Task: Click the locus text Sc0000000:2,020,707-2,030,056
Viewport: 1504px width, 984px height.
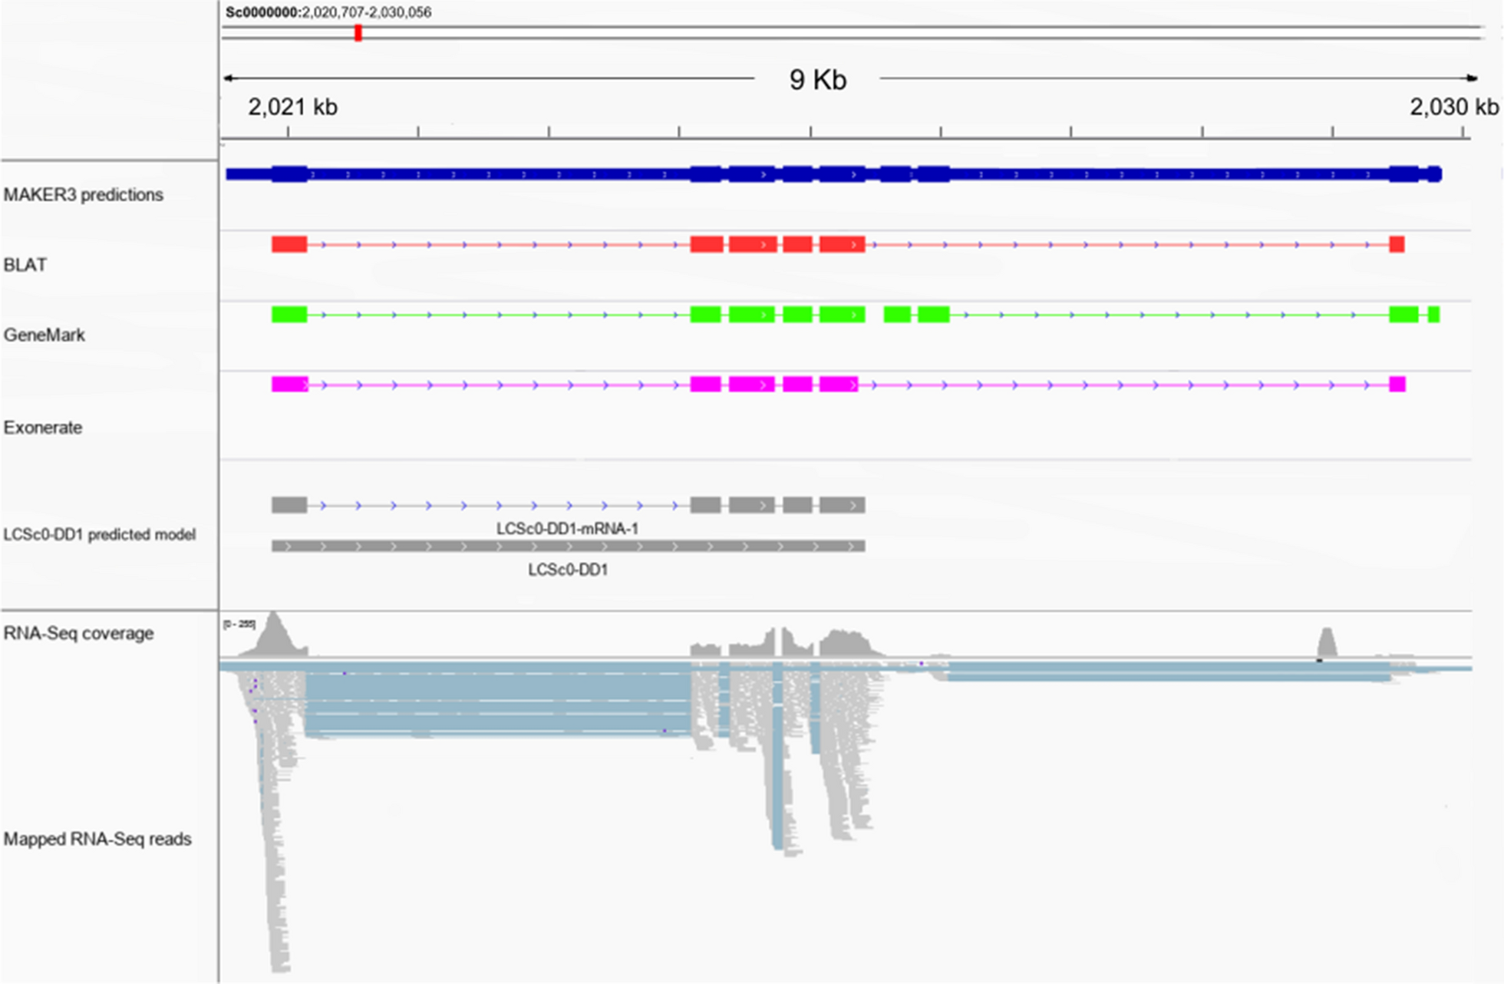Action: (328, 12)
